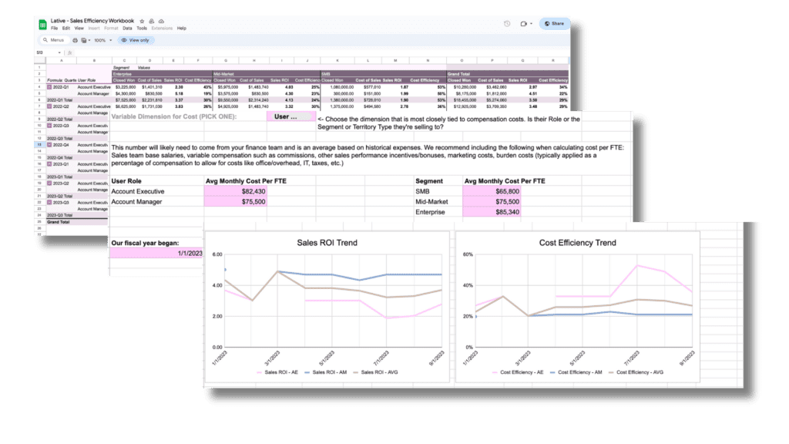Toggle the View only eye indicator

coord(137,40)
